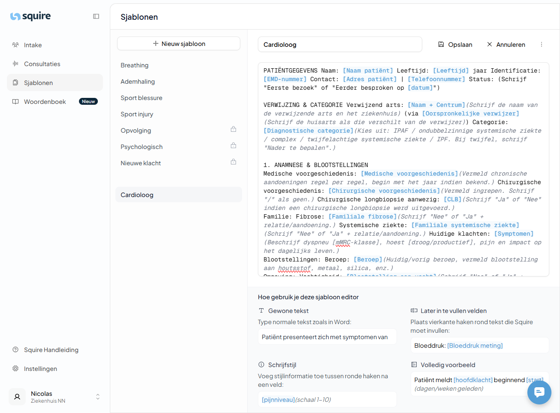Image resolution: width=560 pixels, height=413 pixels.
Task: Click the Woordenboek book icon
Action: (x=15, y=101)
